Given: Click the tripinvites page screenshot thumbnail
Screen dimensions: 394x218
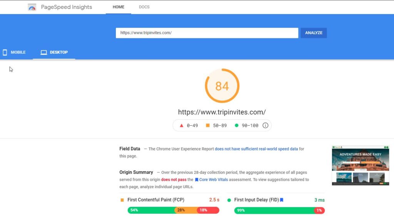Looking at the screenshot, I should point(360,166).
